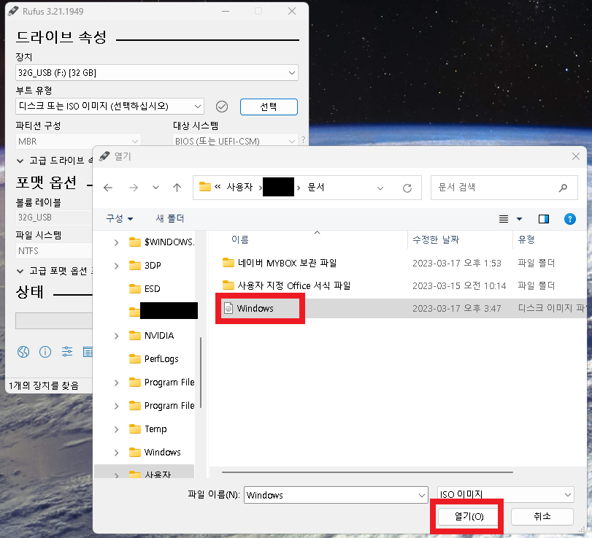
Task: Go back in the open dialog
Action: pyautogui.click(x=108, y=188)
